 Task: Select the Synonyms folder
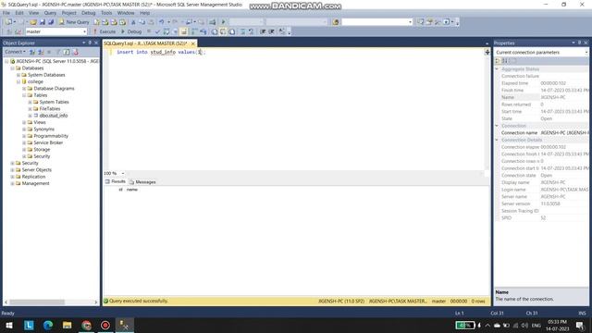(43, 129)
